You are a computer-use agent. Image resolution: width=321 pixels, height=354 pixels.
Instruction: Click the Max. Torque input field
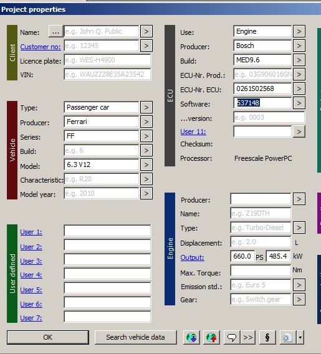(261, 270)
